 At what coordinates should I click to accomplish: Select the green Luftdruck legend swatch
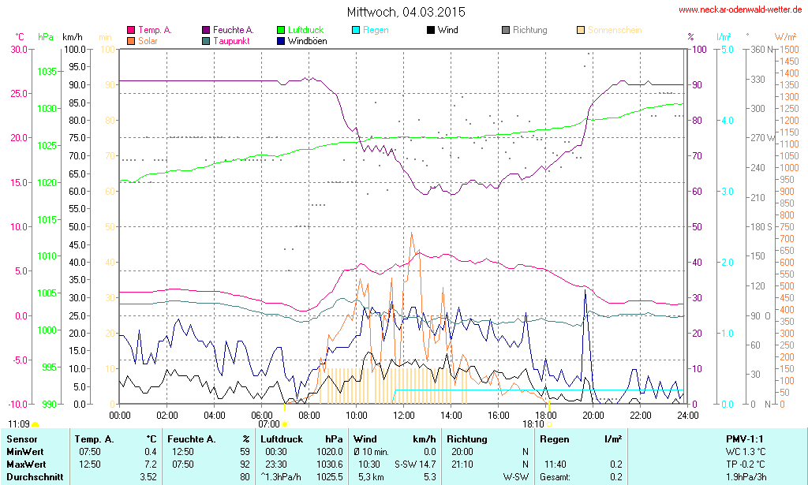(x=282, y=31)
